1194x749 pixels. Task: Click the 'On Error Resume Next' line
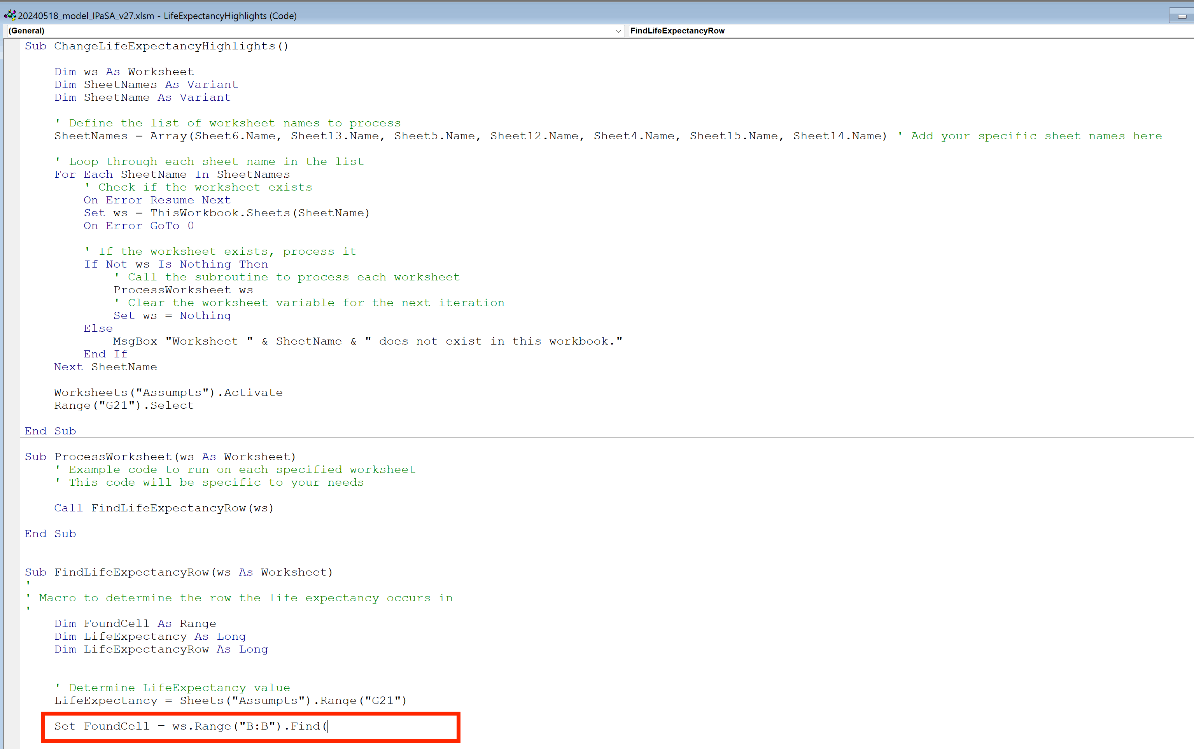pyautogui.click(x=157, y=200)
